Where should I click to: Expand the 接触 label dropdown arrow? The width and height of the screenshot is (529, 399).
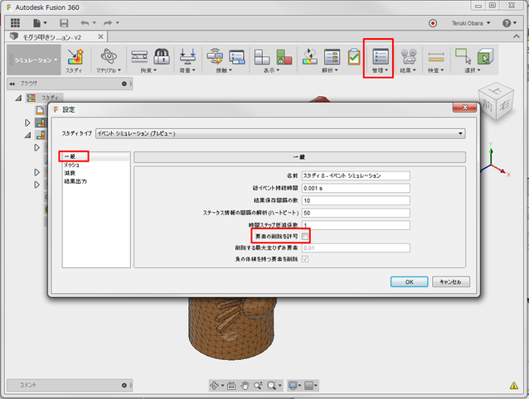tap(231, 70)
